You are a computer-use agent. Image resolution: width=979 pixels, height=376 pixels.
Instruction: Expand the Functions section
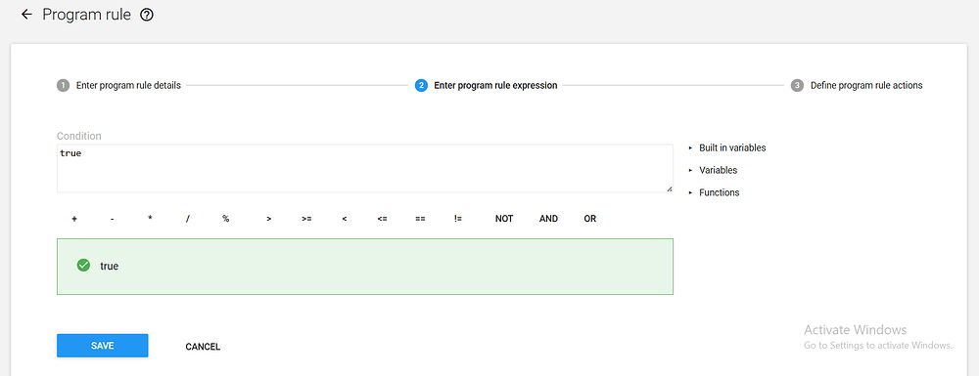click(714, 192)
